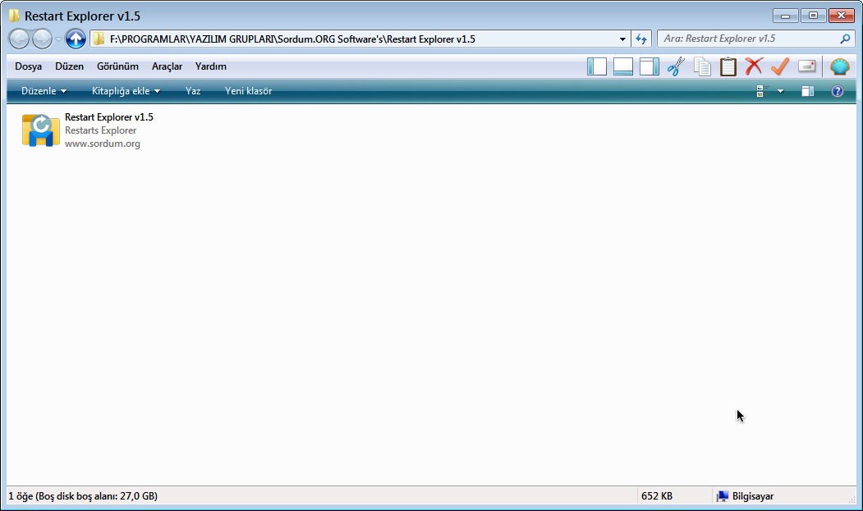Open the Düzenle dropdown

click(44, 91)
